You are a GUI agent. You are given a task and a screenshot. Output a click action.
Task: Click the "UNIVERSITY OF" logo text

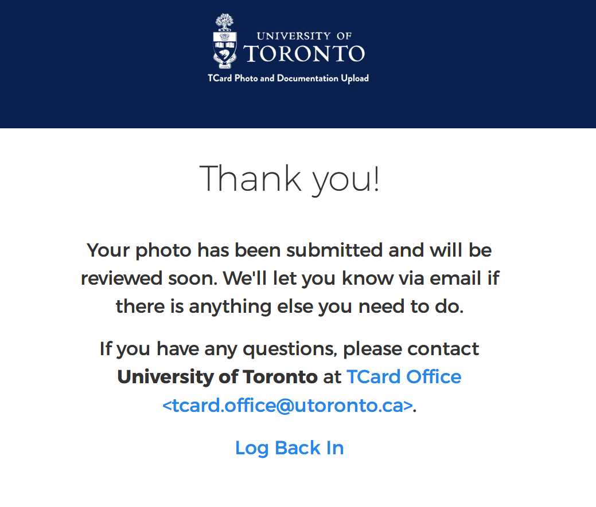click(304, 36)
